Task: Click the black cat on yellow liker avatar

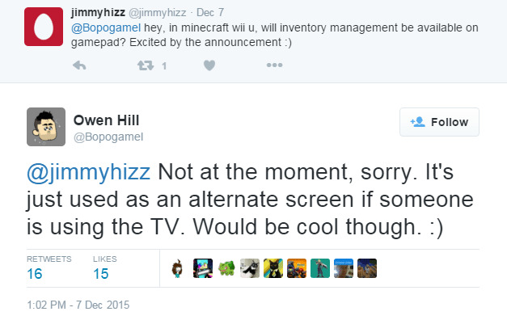Action: pos(273,268)
